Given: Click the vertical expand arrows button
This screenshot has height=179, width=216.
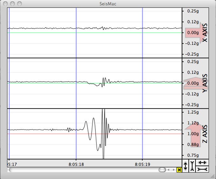Looking at the screenshot, I should tap(186, 166).
